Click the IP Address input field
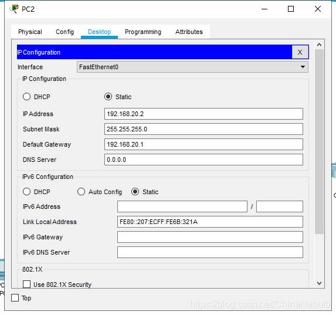 tap(203, 114)
